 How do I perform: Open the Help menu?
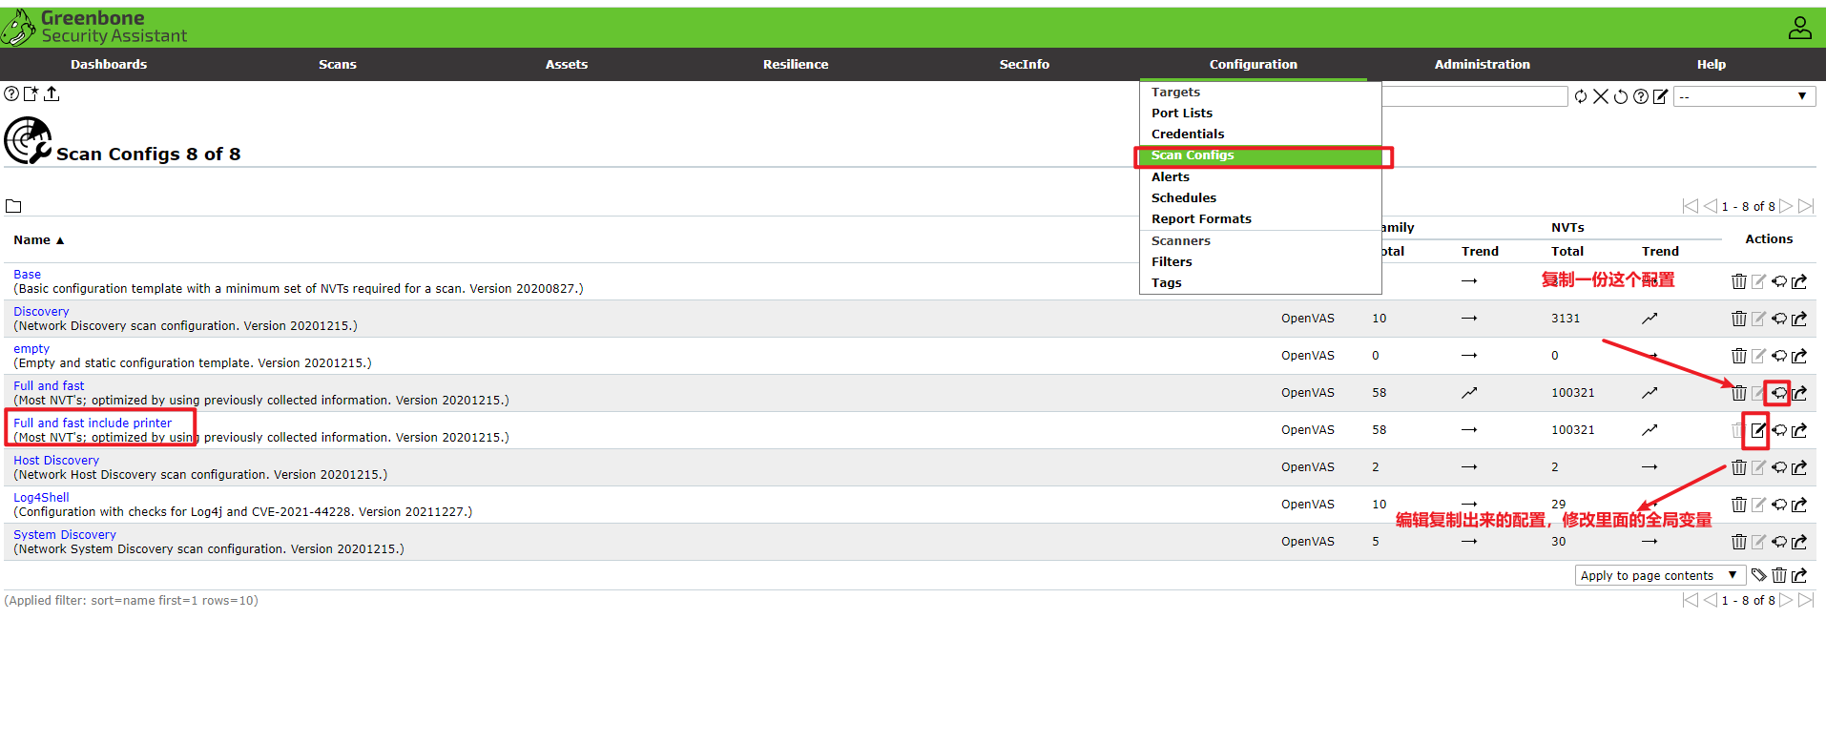[x=1712, y=64]
